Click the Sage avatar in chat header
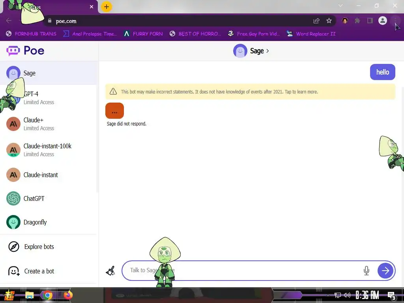Viewport: 404px width, 303px height. point(240,51)
